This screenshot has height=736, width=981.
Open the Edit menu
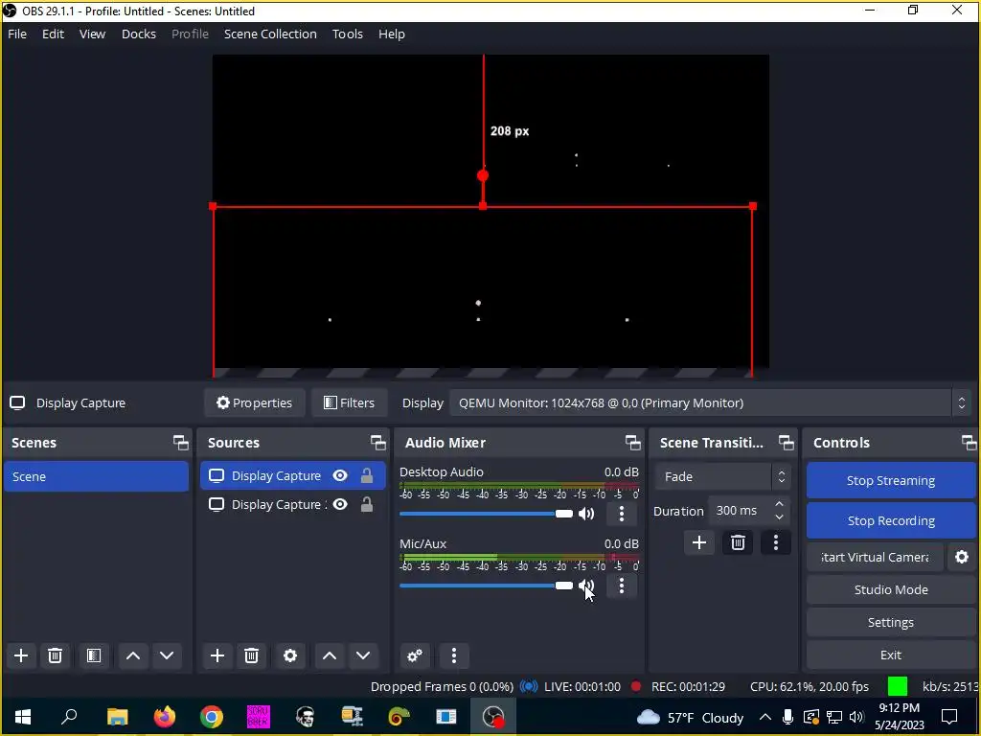[x=53, y=34]
